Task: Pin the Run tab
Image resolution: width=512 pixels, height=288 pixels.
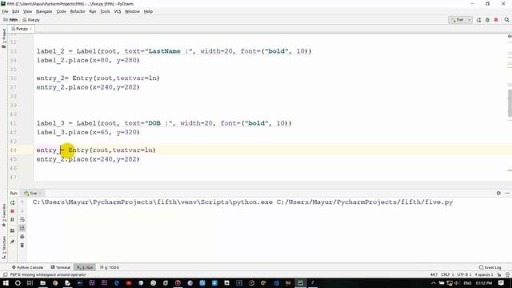Action: (x=13, y=242)
